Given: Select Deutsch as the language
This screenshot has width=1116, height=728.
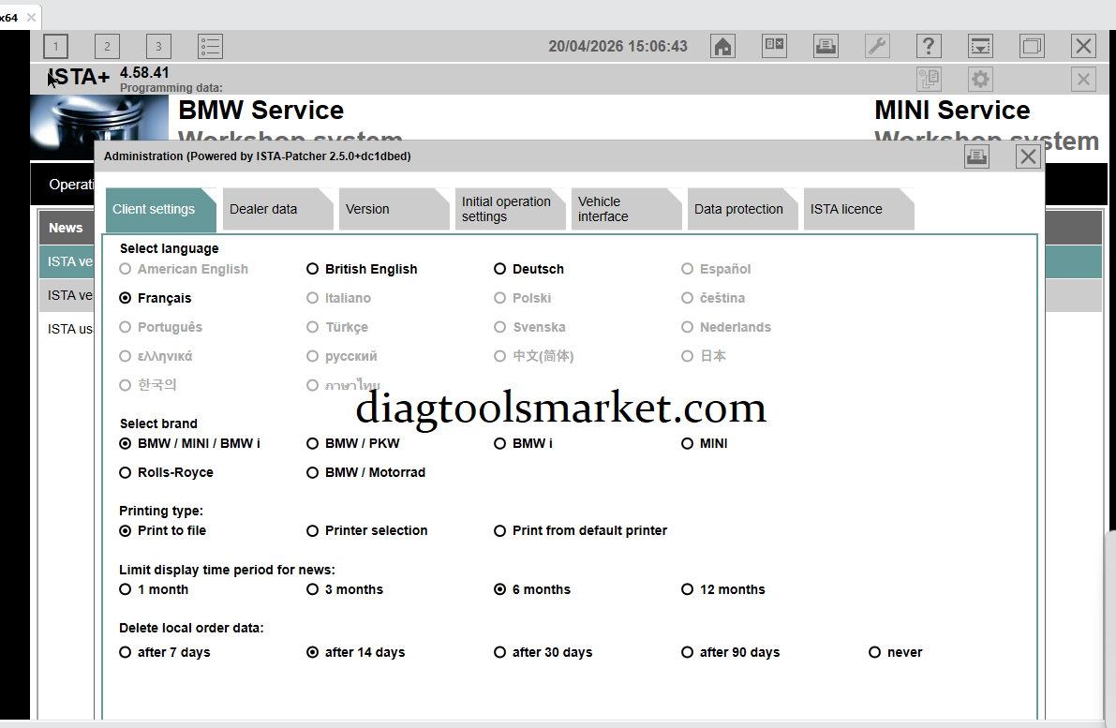Looking at the screenshot, I should point(500,269).
